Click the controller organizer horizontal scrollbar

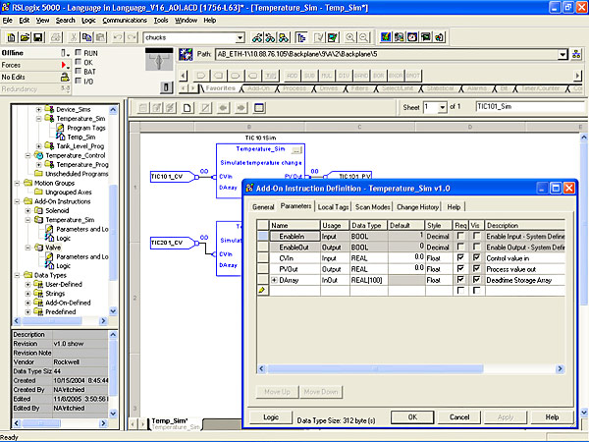click(x=60, y=321)
